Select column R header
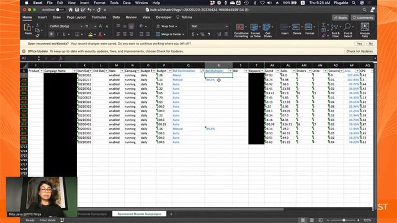397x223 pixels. coord(218,66)
